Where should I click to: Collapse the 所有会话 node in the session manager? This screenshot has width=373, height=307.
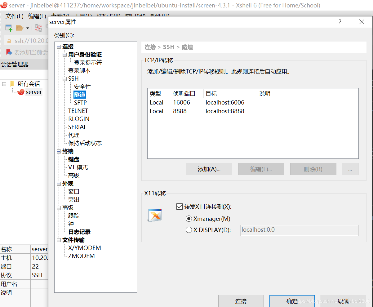(x=4, y=84)
